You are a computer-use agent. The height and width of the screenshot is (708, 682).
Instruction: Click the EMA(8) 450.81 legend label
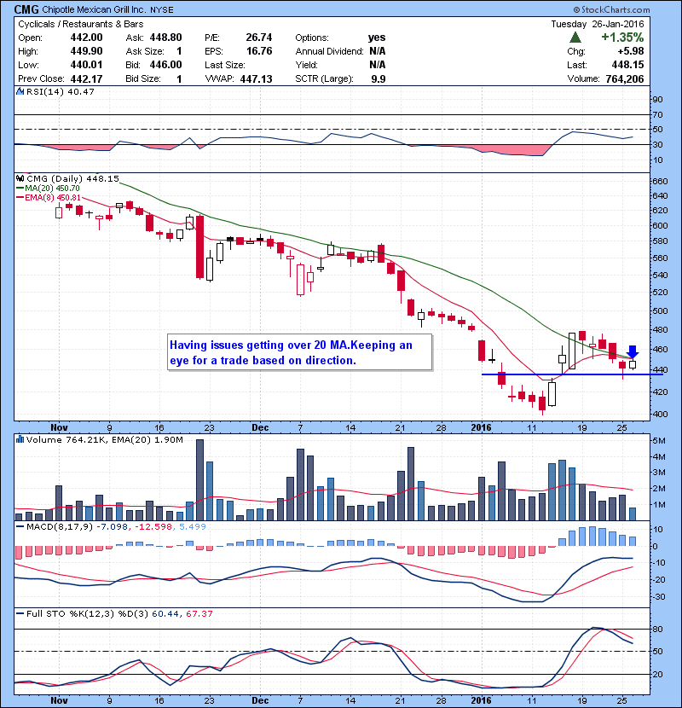coord(49,197)
